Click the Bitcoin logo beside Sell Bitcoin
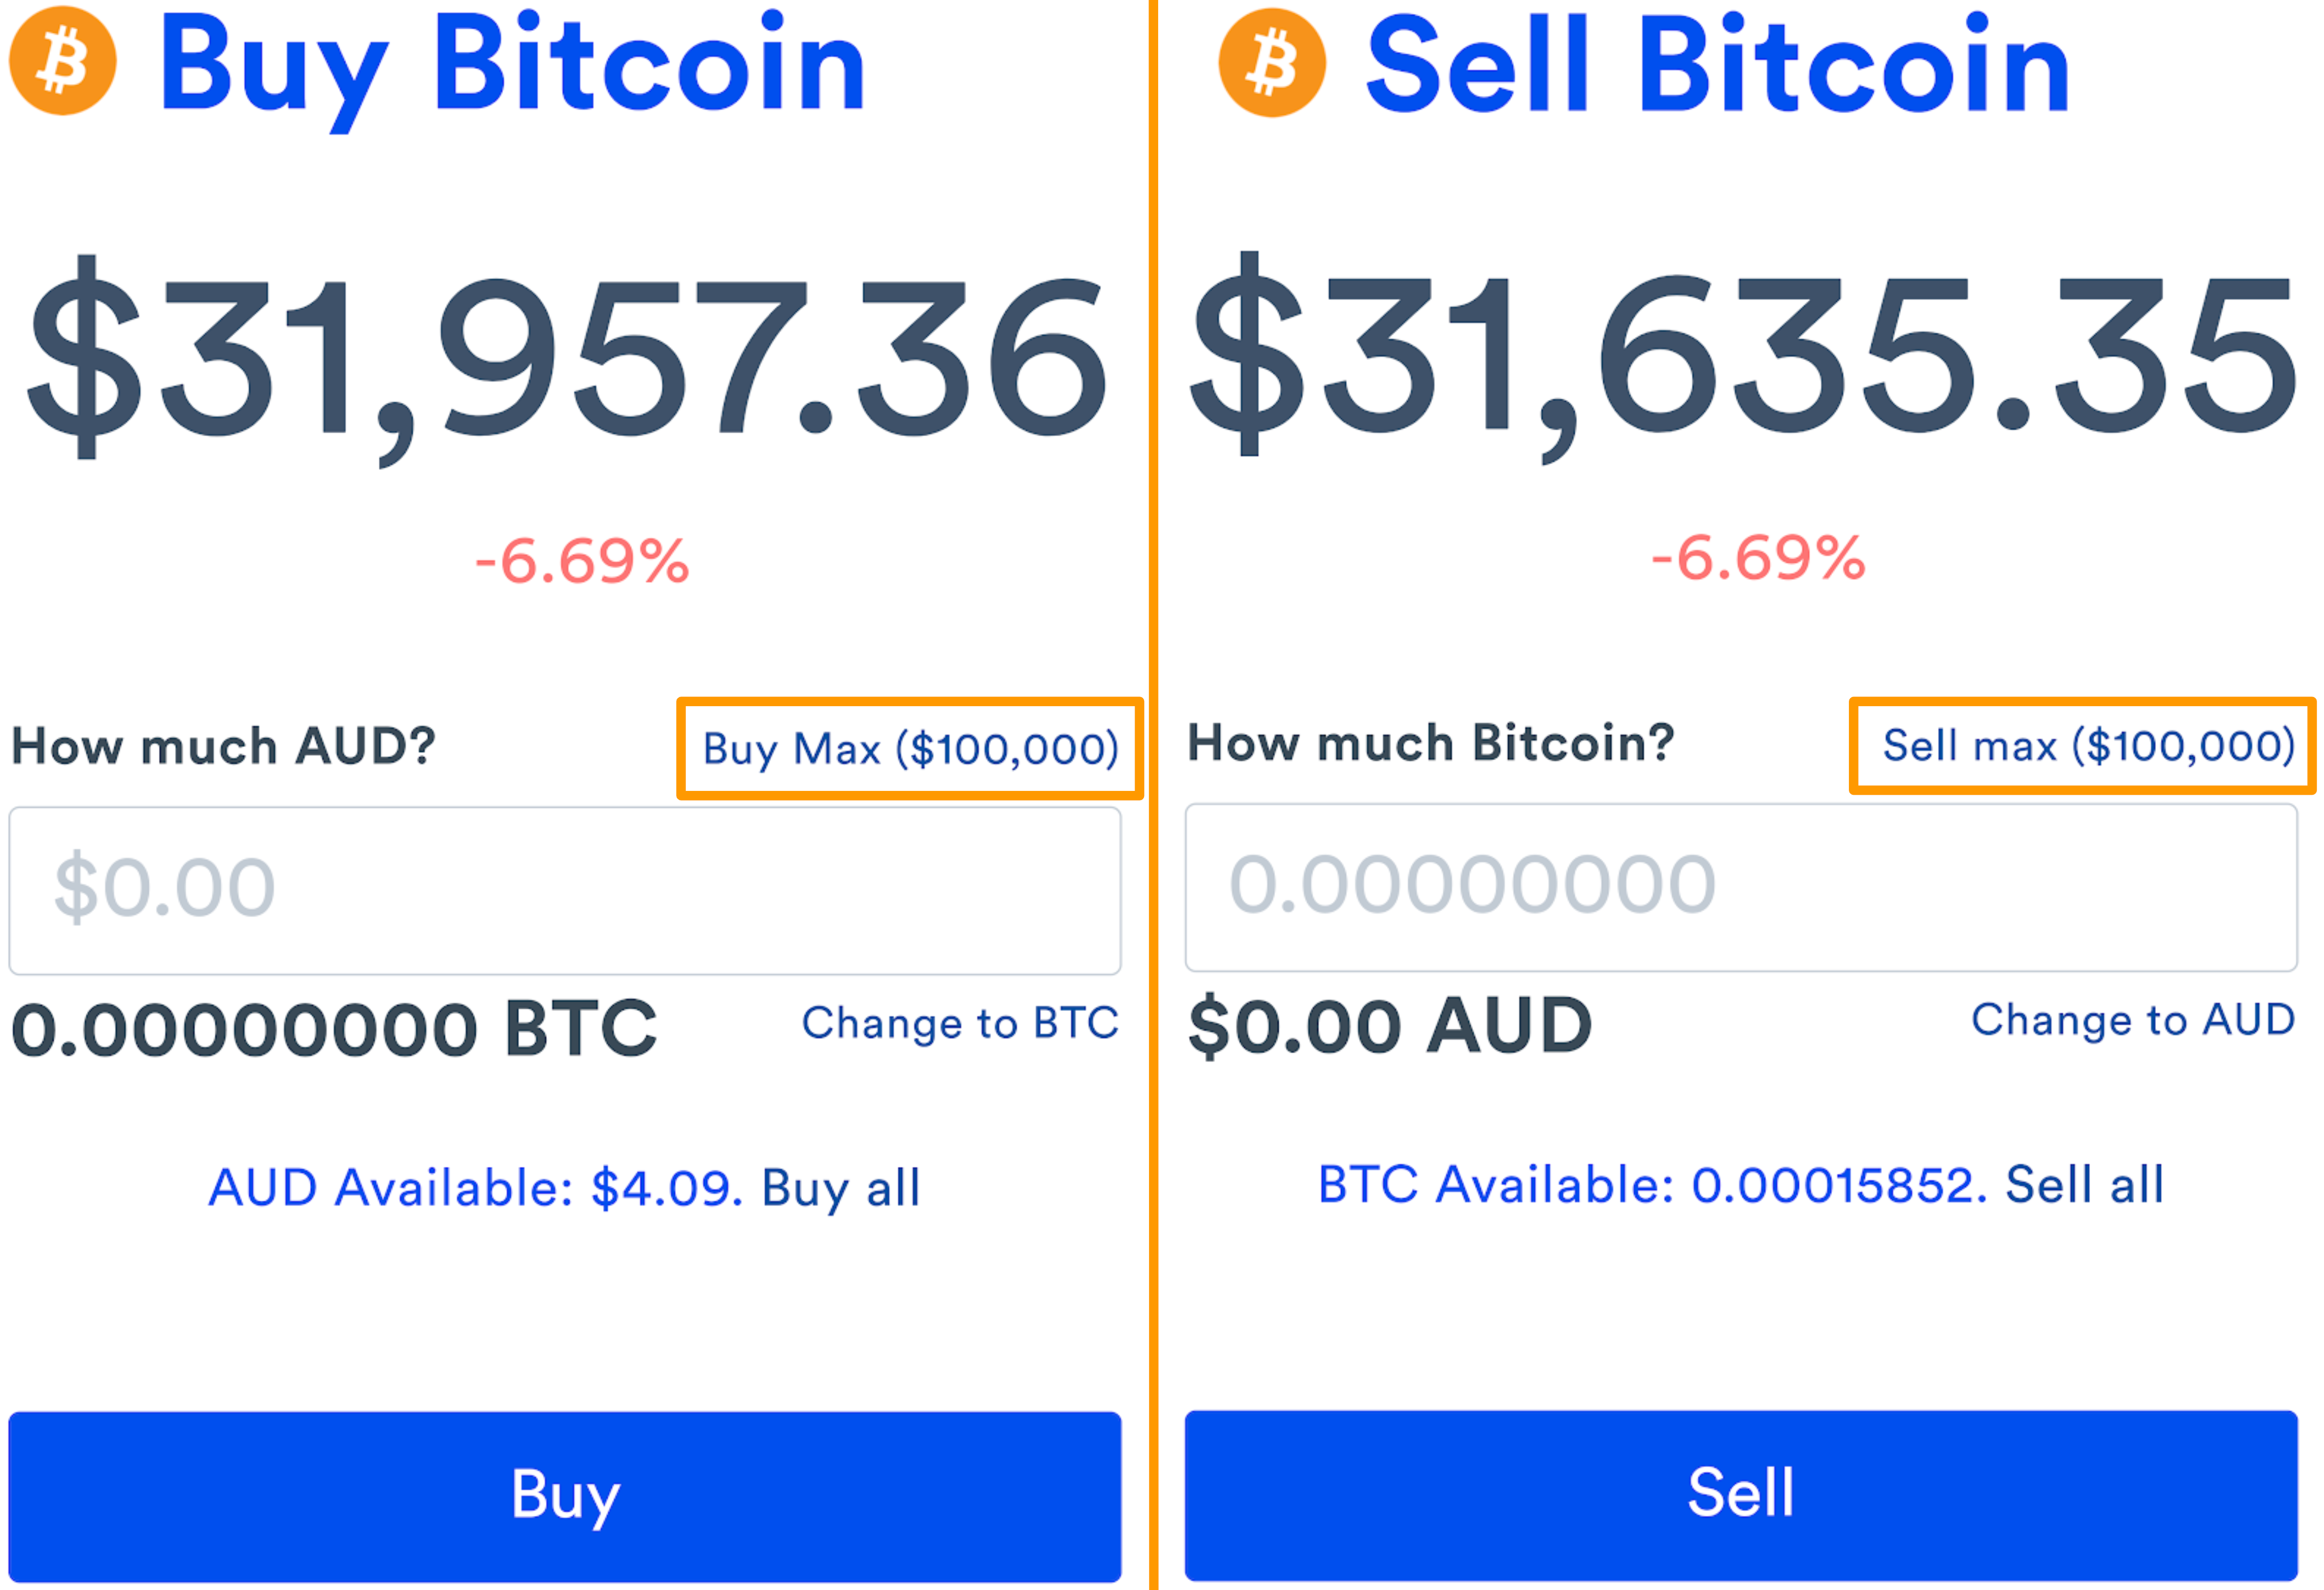This screenshot has width=2324, height=1590. click(1272, 63)
